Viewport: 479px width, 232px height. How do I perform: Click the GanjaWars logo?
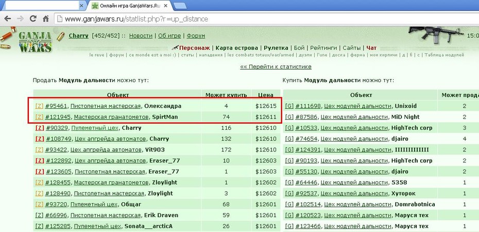(x=35, y=42)
